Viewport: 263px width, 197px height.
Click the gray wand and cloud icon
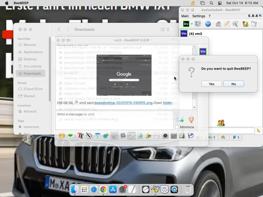[235, 24]
